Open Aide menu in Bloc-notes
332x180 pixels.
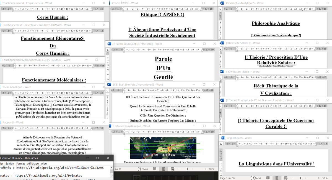pyautogui.click(x=44, y=163)
